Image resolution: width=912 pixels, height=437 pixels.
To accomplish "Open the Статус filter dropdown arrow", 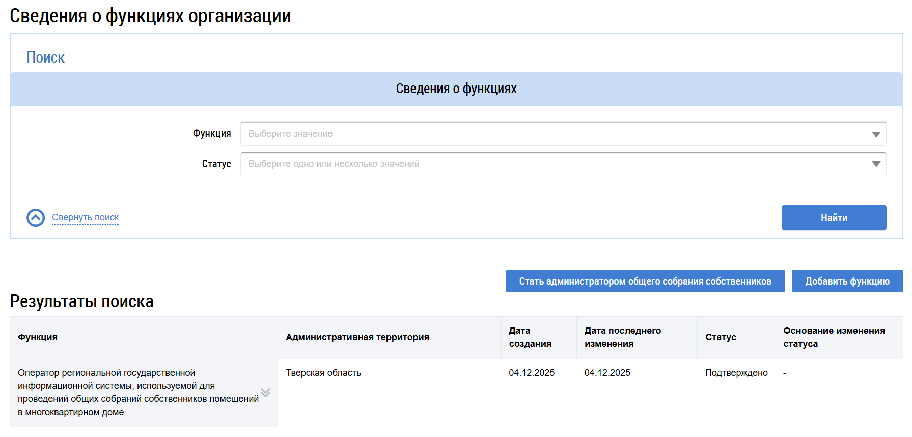I will 876,164.
